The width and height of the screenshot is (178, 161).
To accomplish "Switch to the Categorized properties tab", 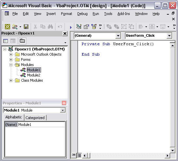I will (35, 118).
